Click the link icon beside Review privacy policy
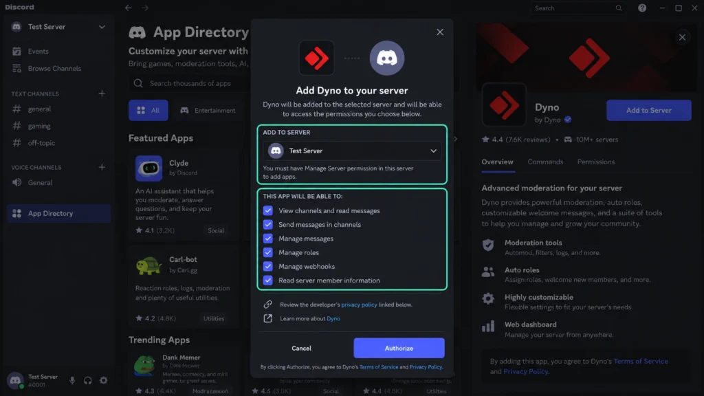Screen dimensions: 704x396 tap(267, 305)
